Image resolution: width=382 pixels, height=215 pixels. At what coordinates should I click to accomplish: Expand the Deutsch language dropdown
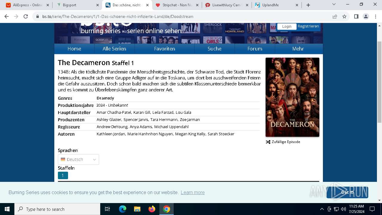tap(78, 159)
